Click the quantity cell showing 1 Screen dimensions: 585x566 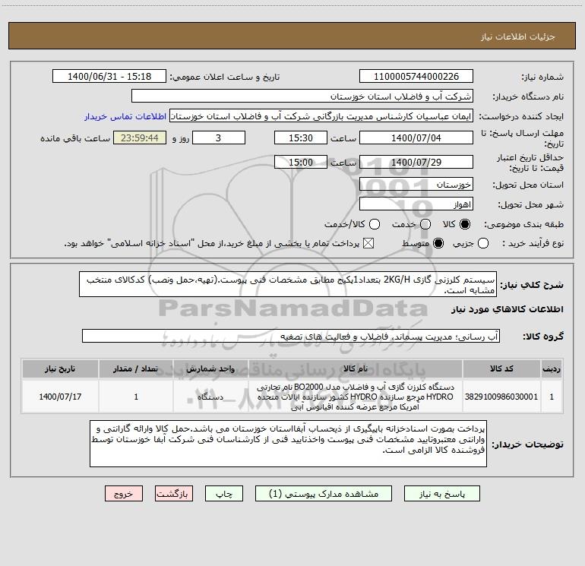click(136, 397)
